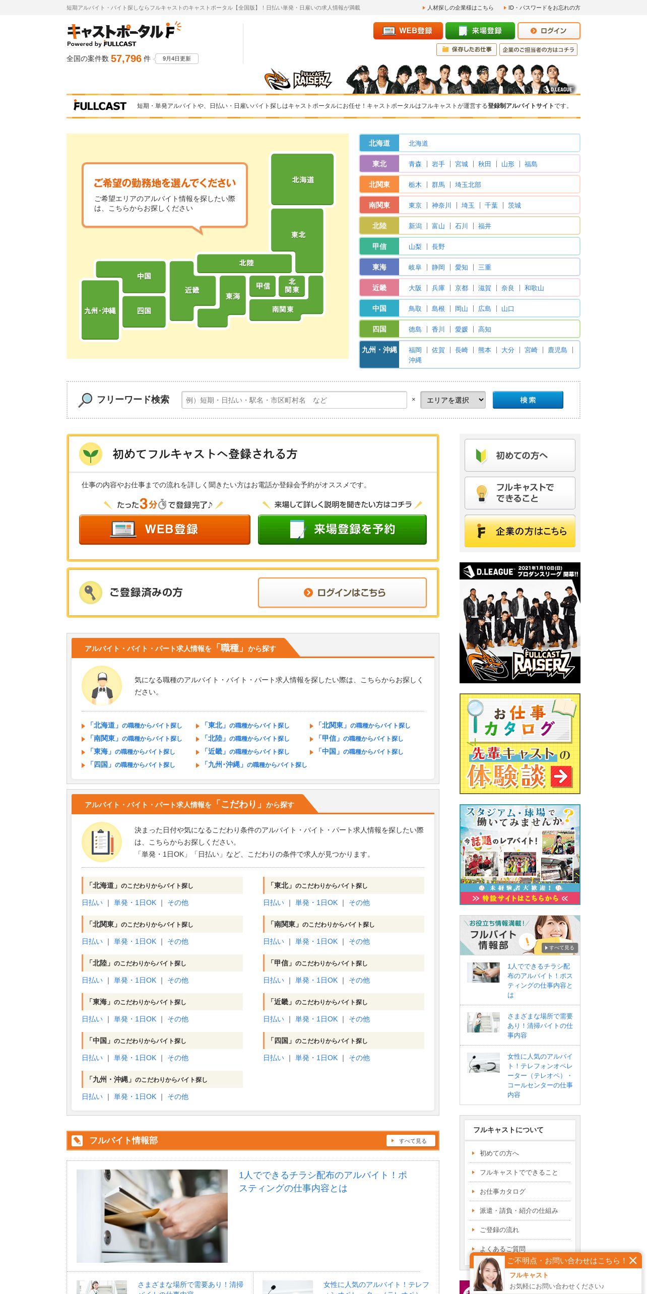Click the green 来場登録 header button
The height and width of the screenshot is (1294, 647).
point(480,31)
